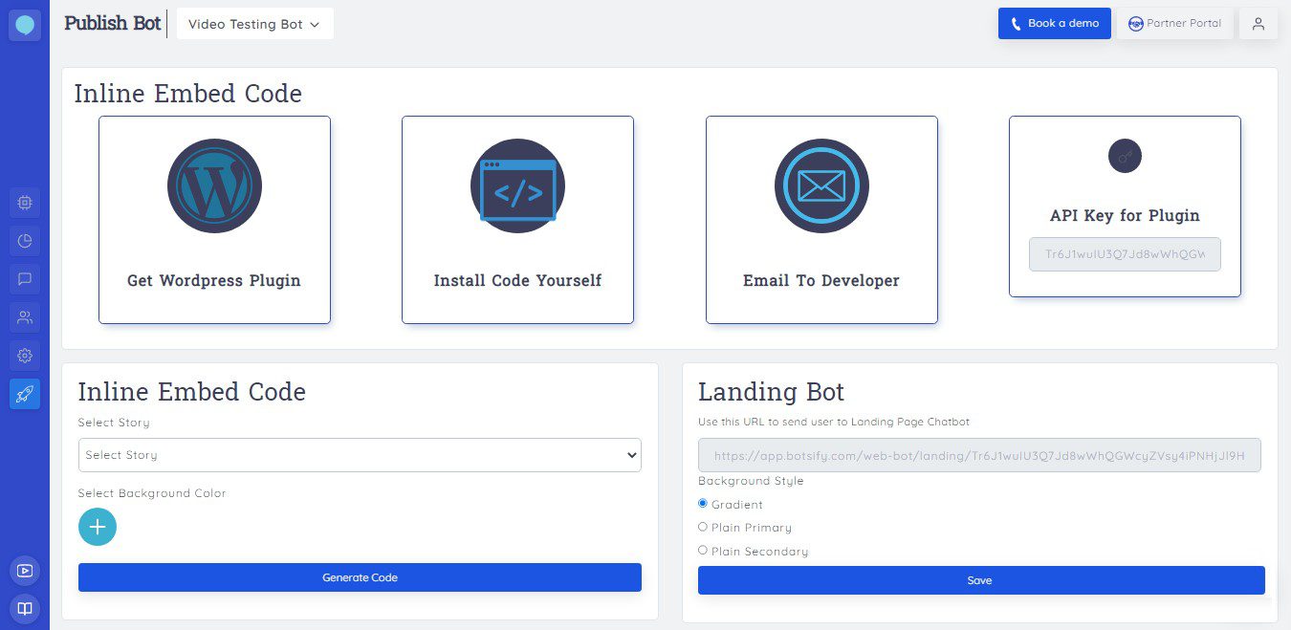Click the bot builder icon at sidebar top
The width and height of the screenshot is (1291, 630).
pyautogui.click(x=25, y=203)
